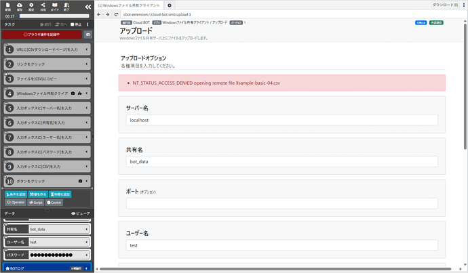The width and height of the screenshot is (468, 273).
Task: Click the browser reload icon
Action: tap(116, 14)
